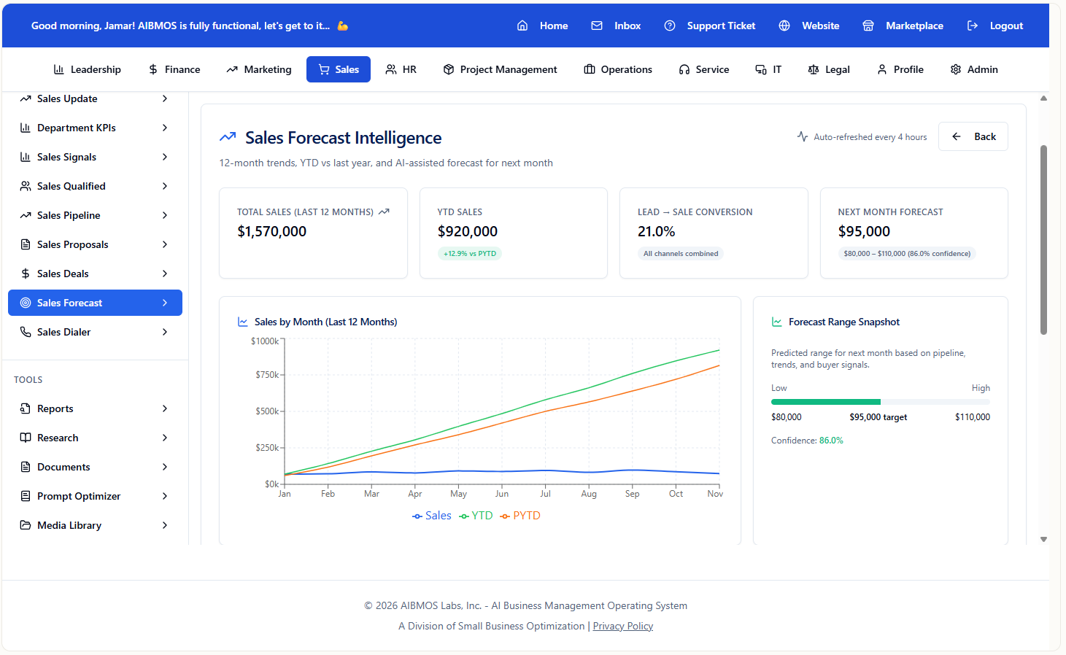This screenshot has height=655, width=1066.
Task: Open the Finance tab
Action: click(x=174, y=69)
